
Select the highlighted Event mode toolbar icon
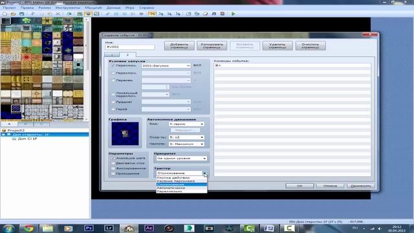point(88,14)
